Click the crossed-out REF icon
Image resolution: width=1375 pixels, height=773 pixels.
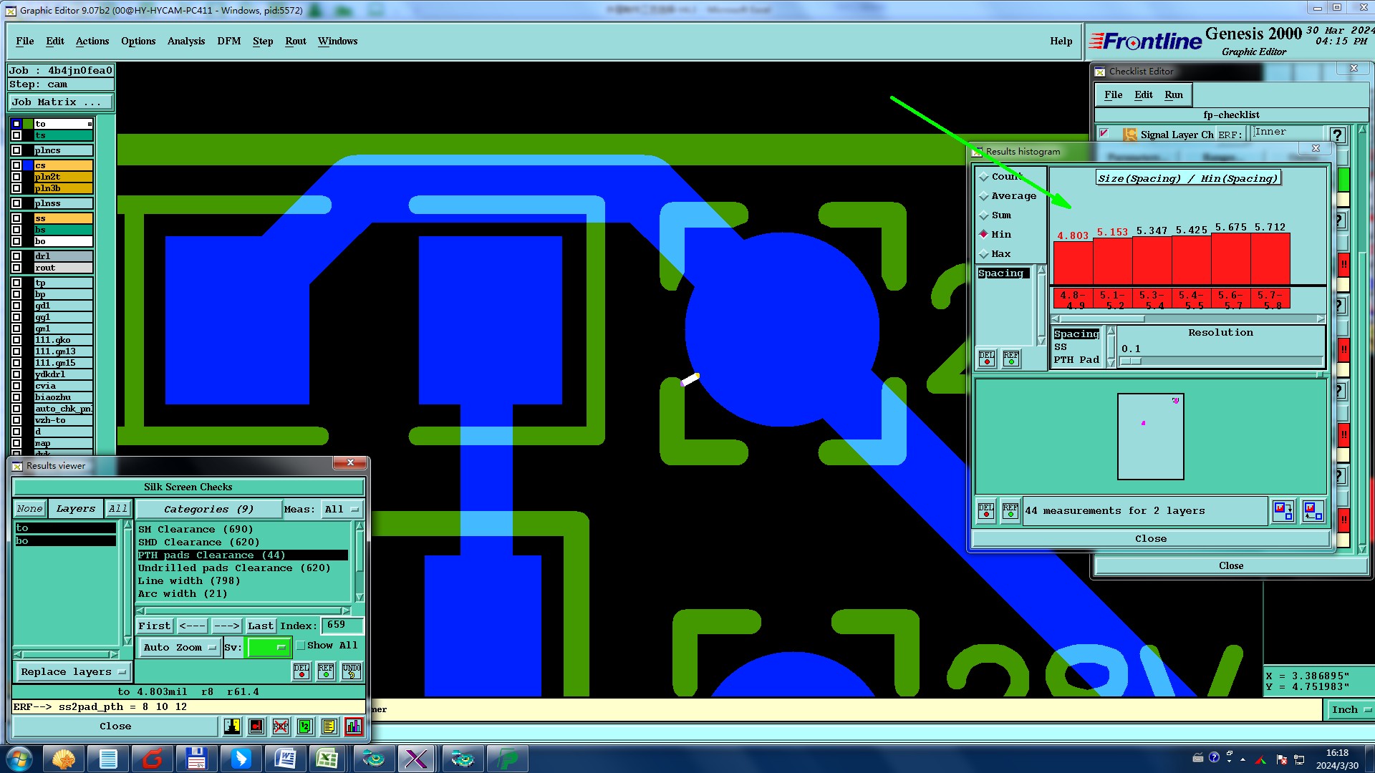(x=281, y=726)
